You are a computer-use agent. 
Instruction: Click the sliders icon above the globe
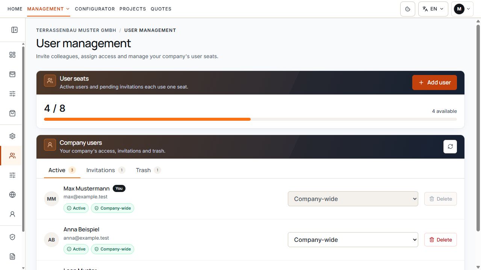coord(12,175)
